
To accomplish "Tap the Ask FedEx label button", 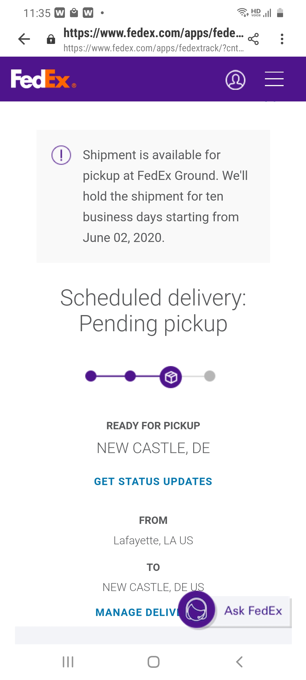I will 253,611.
